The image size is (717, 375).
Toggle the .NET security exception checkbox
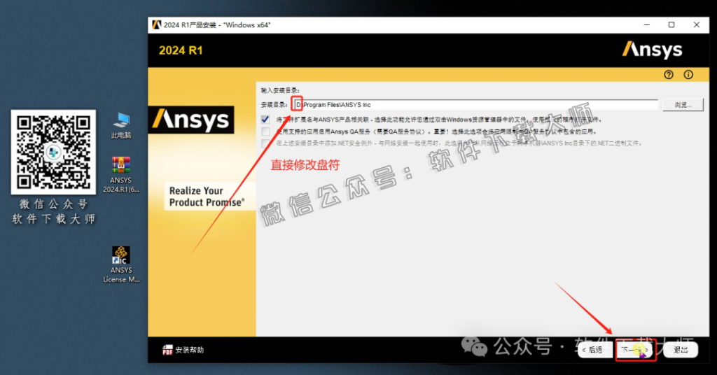[x=265, y=143]
